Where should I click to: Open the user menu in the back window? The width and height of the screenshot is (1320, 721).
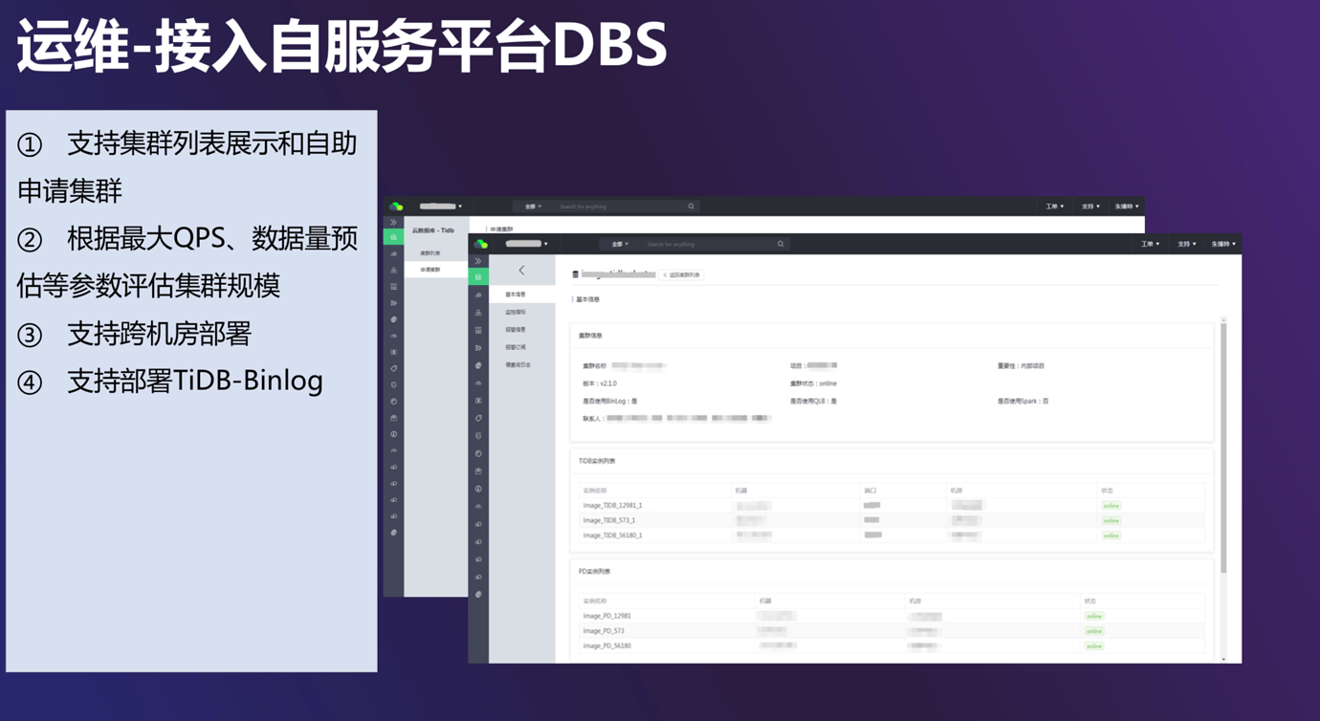click(1126, 207)
